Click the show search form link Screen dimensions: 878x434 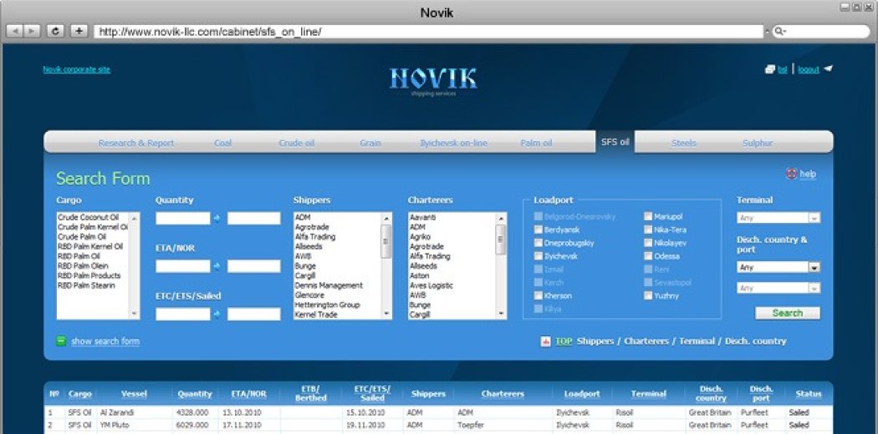pos(105,341)
